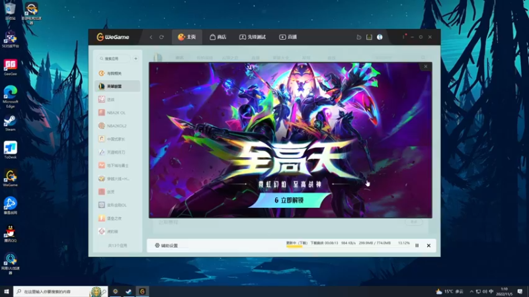
Task: Pause the game update download
Action: pos(417,246)
